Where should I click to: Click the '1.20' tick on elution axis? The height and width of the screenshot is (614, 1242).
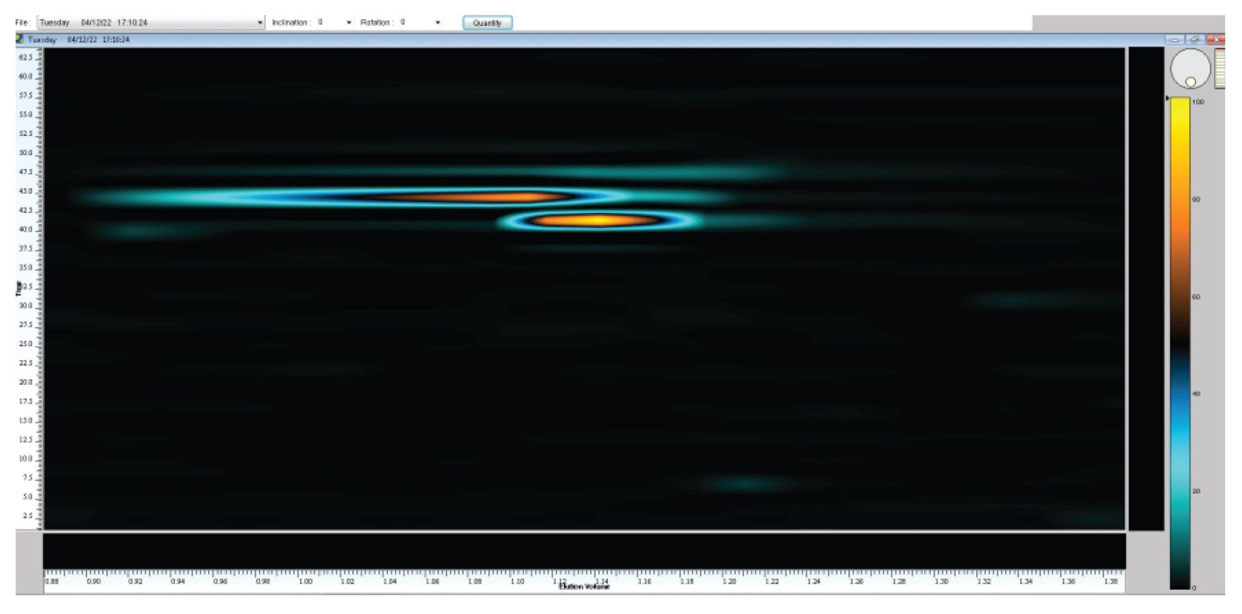pyautogui.click(x=729, y=582)
